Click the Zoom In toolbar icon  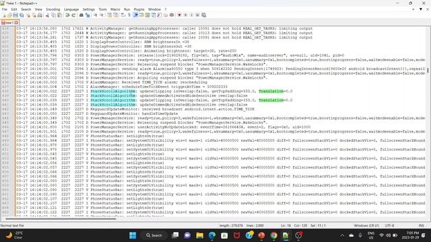tap(95, 15)
